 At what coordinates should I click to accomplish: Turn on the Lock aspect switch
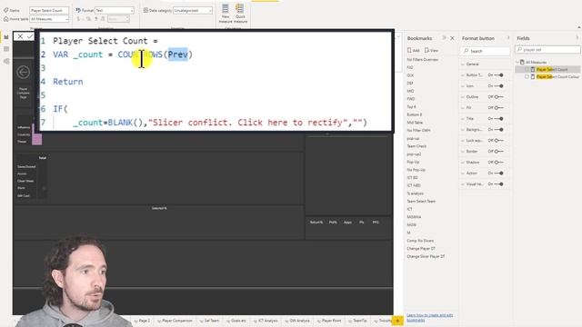tap(499, 141)
